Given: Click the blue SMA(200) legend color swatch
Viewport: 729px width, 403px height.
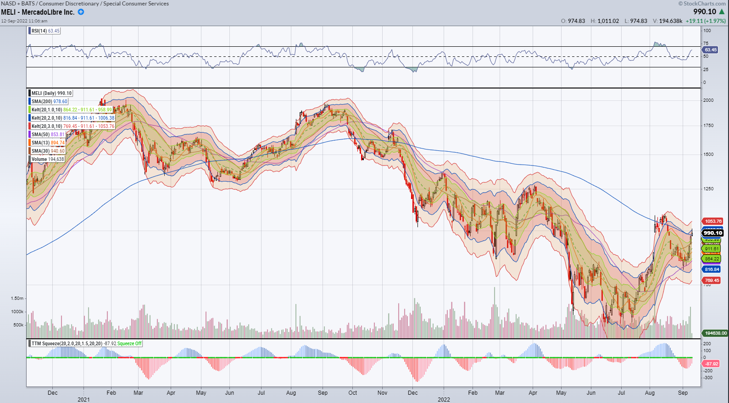Looking at the screenshot, I should 30,101.
